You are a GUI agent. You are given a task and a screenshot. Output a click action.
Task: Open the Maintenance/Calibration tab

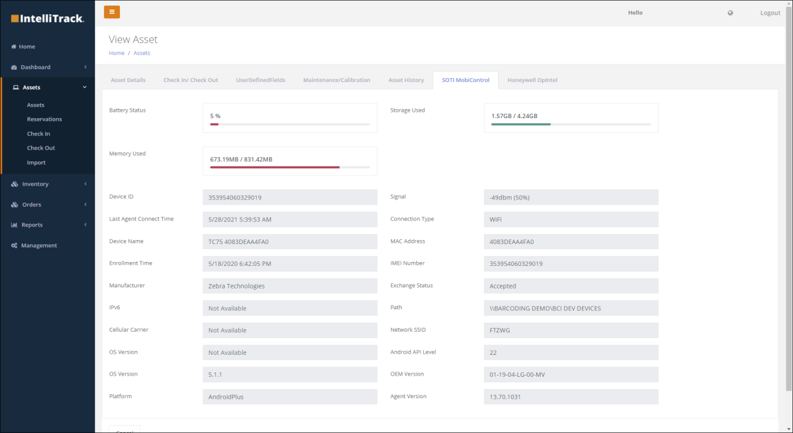tap(337, 80)
